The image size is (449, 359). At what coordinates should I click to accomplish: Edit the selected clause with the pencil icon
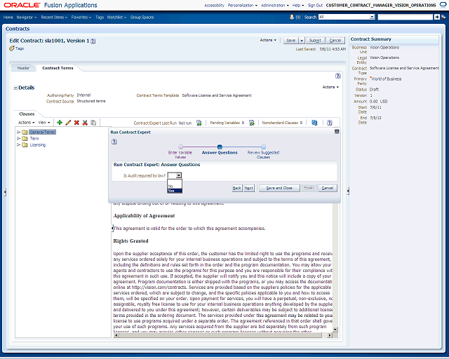click(x=68, y=123)
